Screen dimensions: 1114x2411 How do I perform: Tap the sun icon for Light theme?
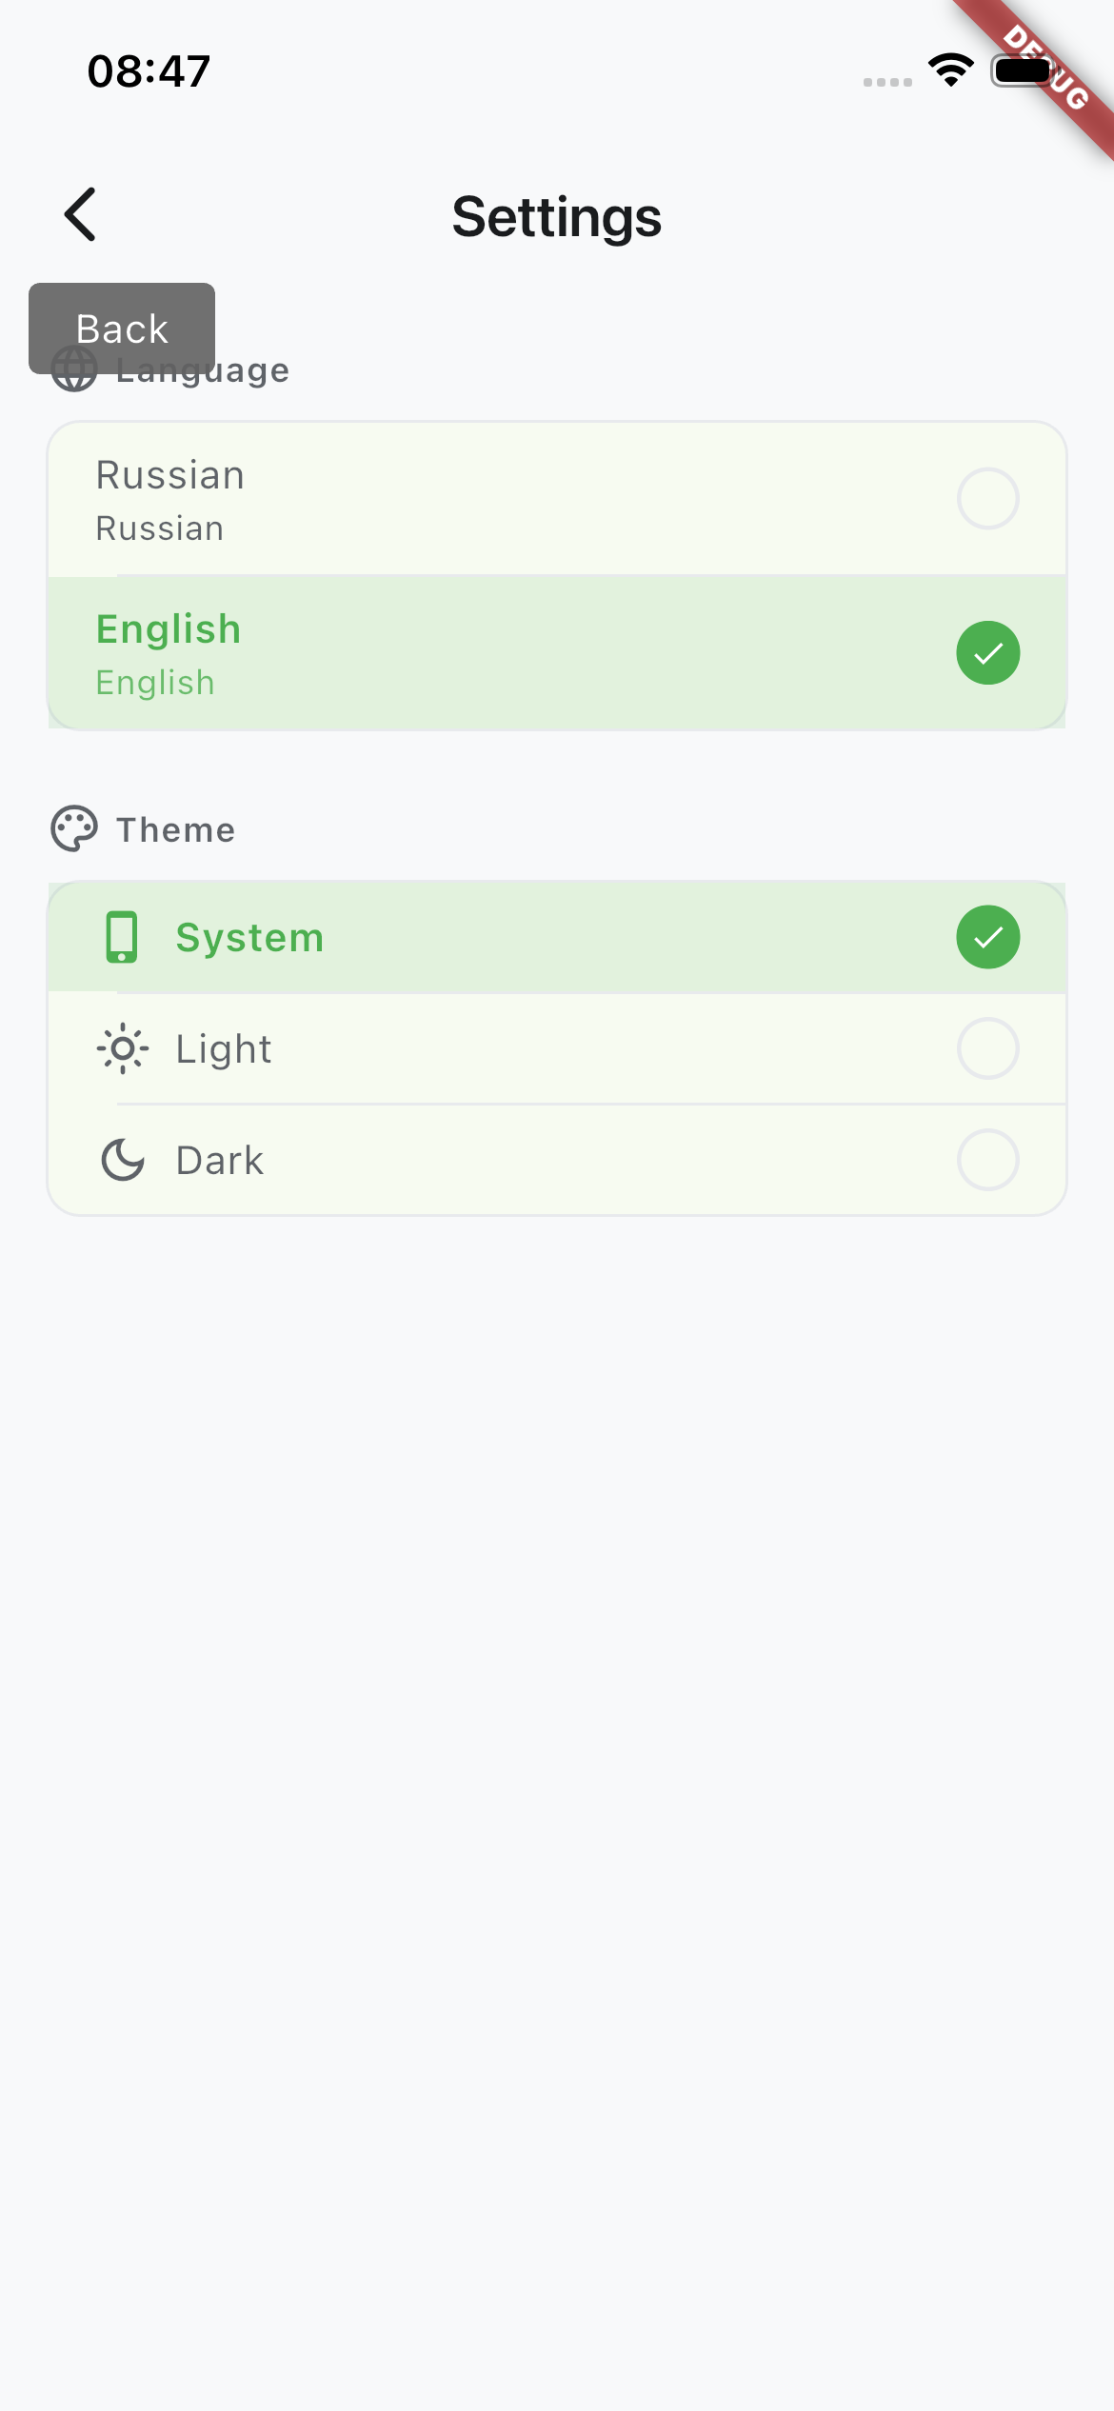coord(123,1049)
